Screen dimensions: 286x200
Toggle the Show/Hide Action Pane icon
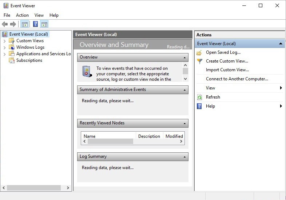pyautogui.click(x=44, y=24)
